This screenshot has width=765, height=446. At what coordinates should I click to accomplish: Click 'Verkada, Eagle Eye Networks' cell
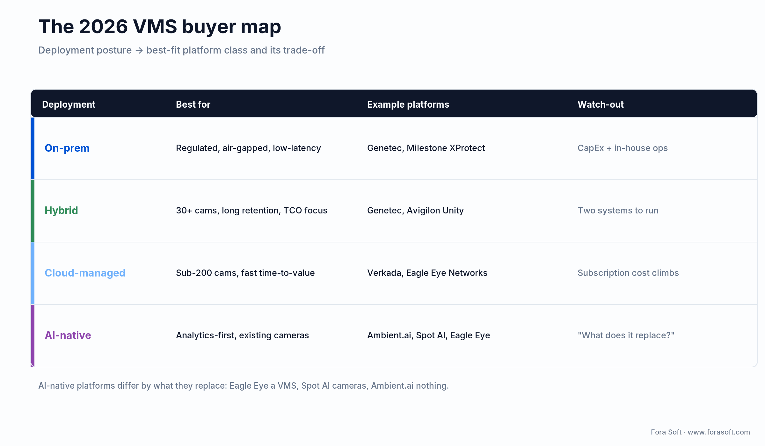pos(427,273)
